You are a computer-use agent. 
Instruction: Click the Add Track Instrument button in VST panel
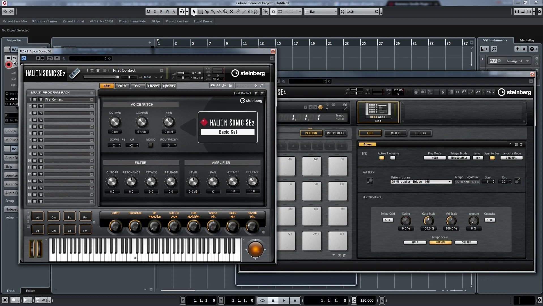click(x=484, y=49)
